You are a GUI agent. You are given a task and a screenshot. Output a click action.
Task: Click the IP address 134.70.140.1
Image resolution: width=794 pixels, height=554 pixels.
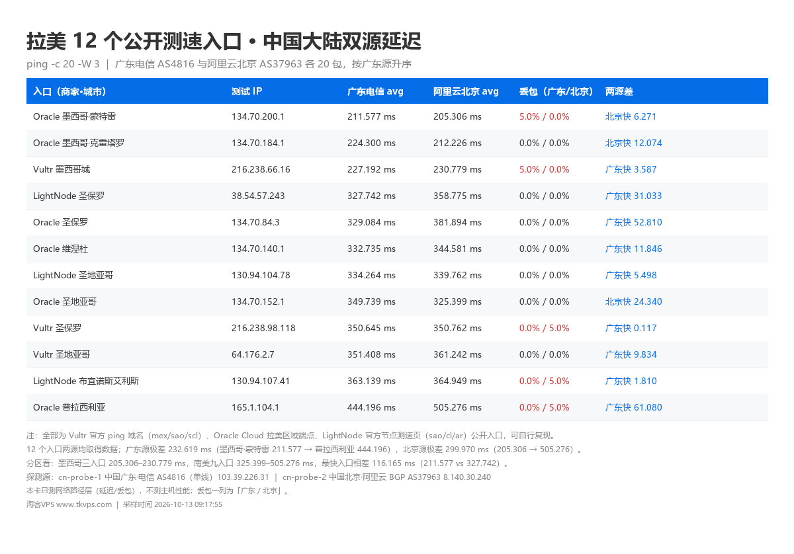point(258,249)
